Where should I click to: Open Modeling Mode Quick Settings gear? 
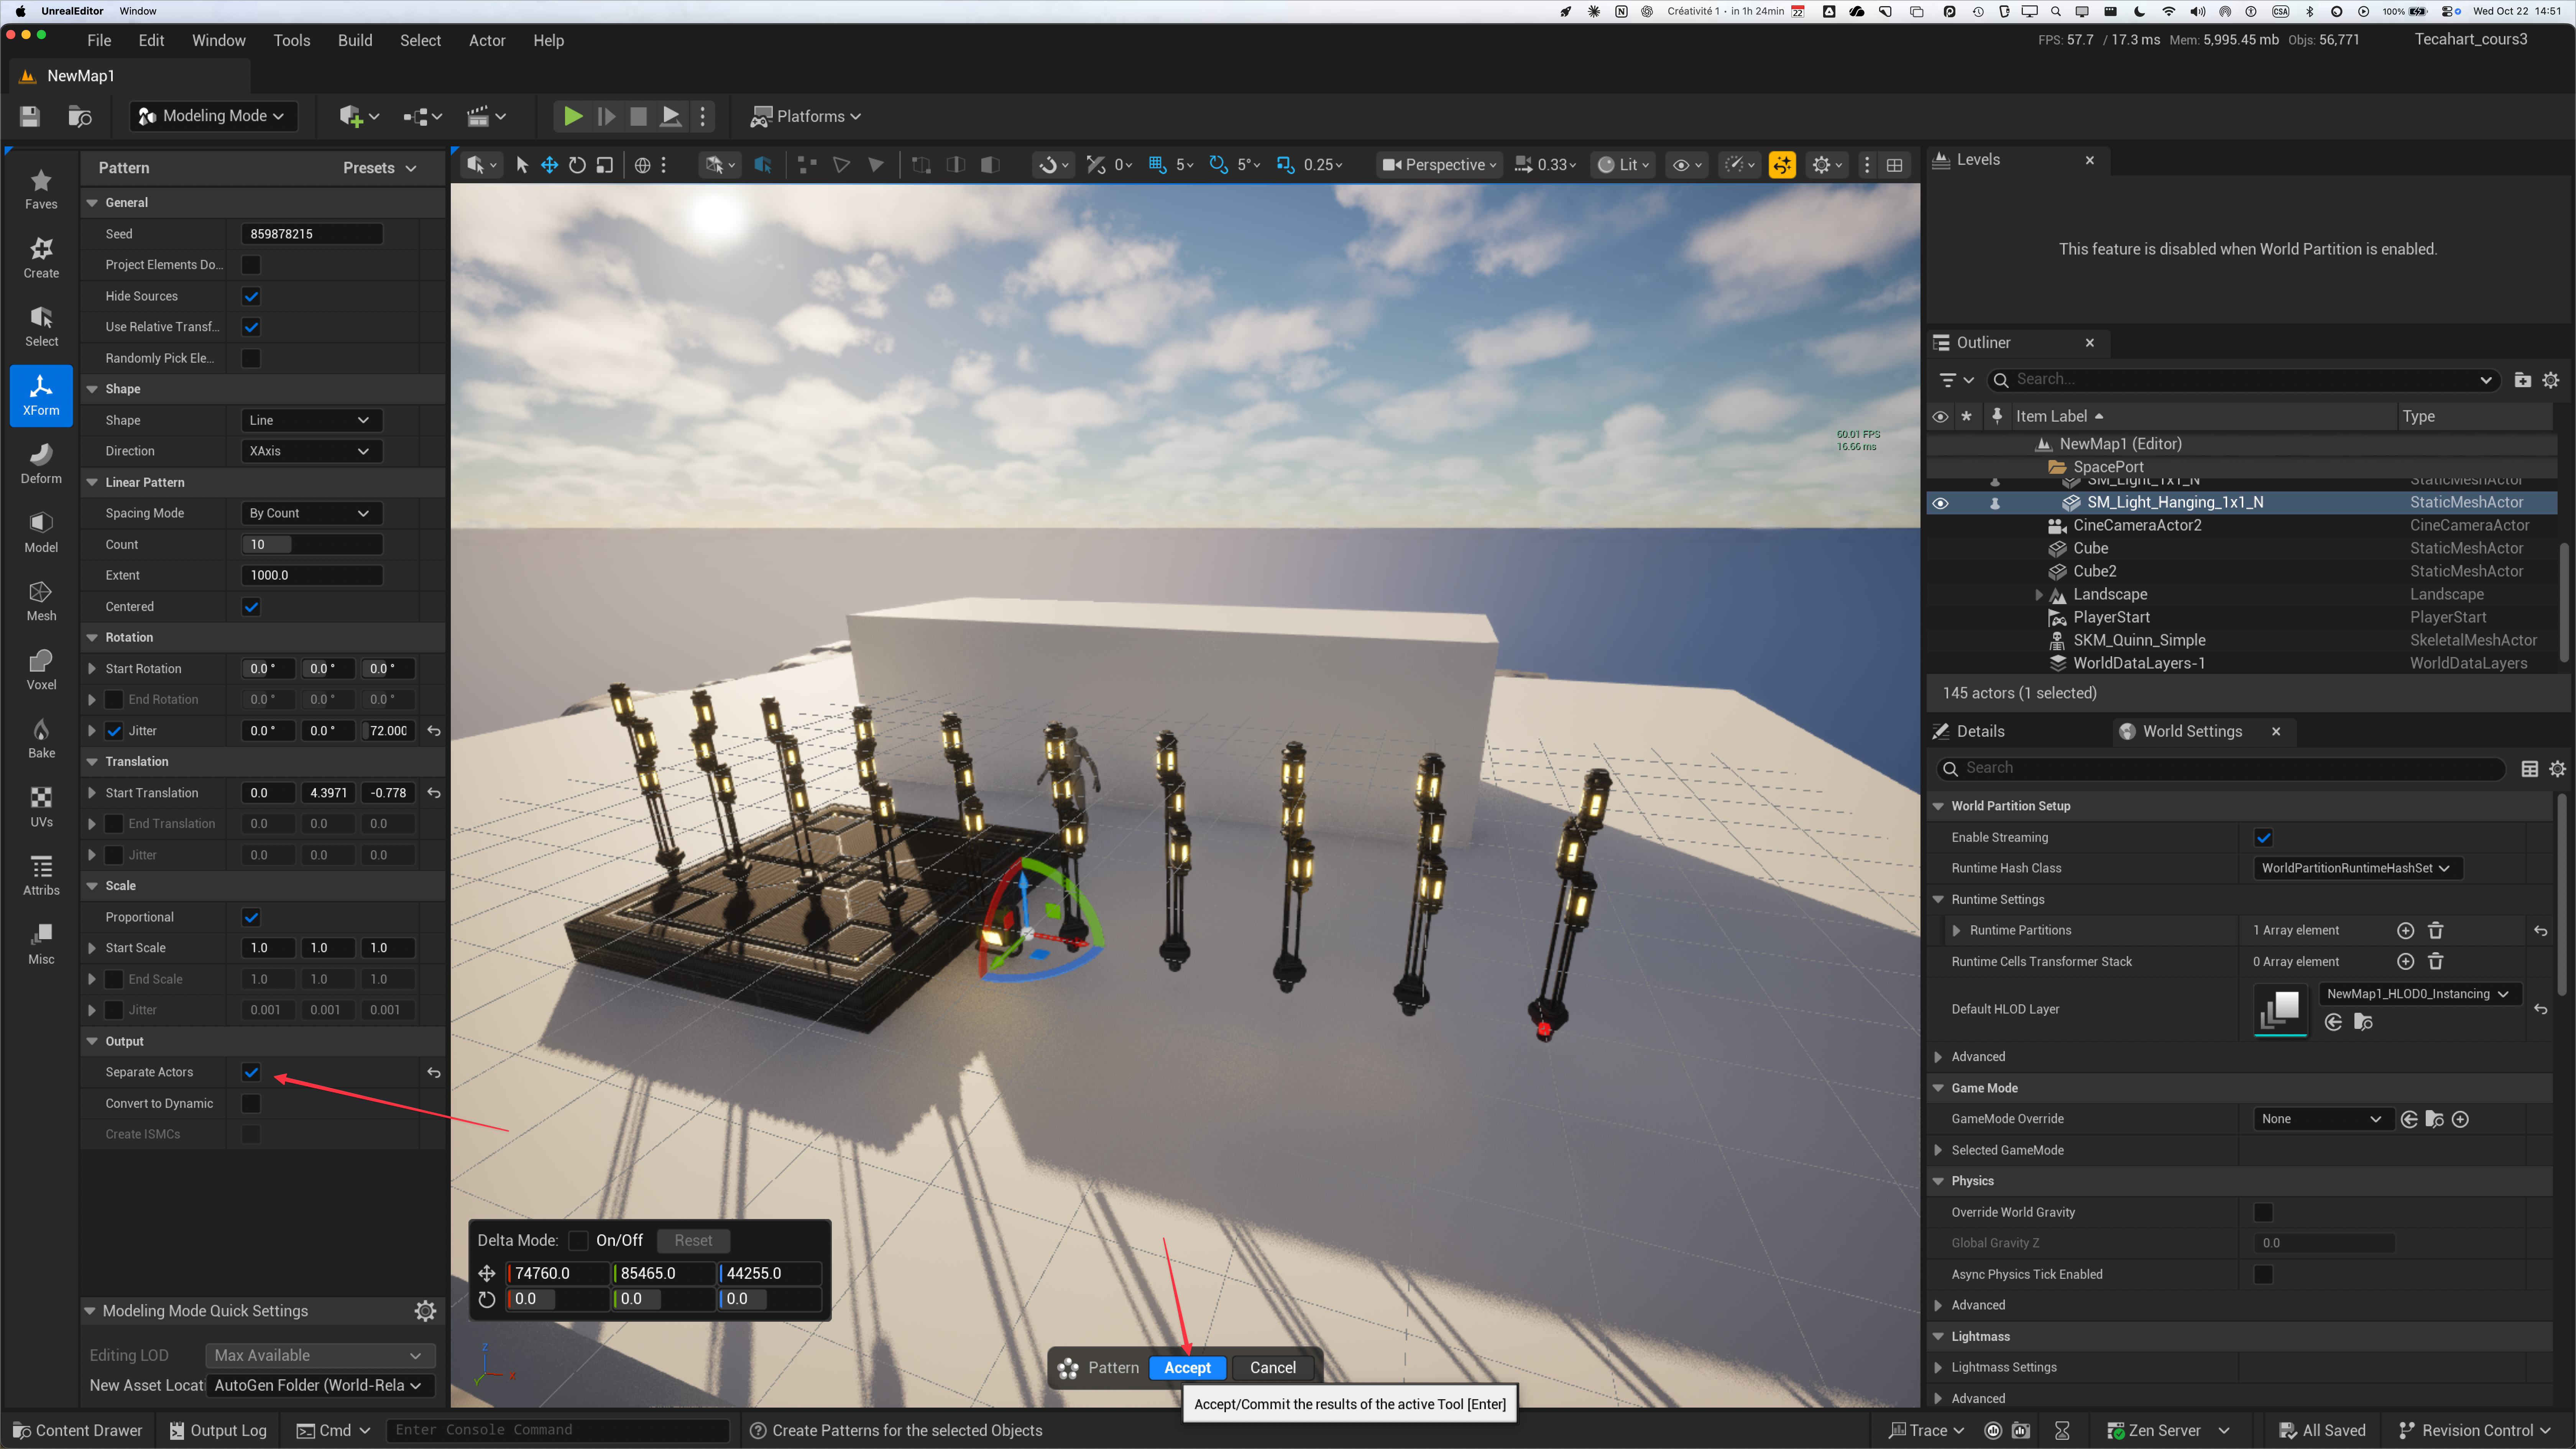pyautogui.click(x=425, y=1311)
